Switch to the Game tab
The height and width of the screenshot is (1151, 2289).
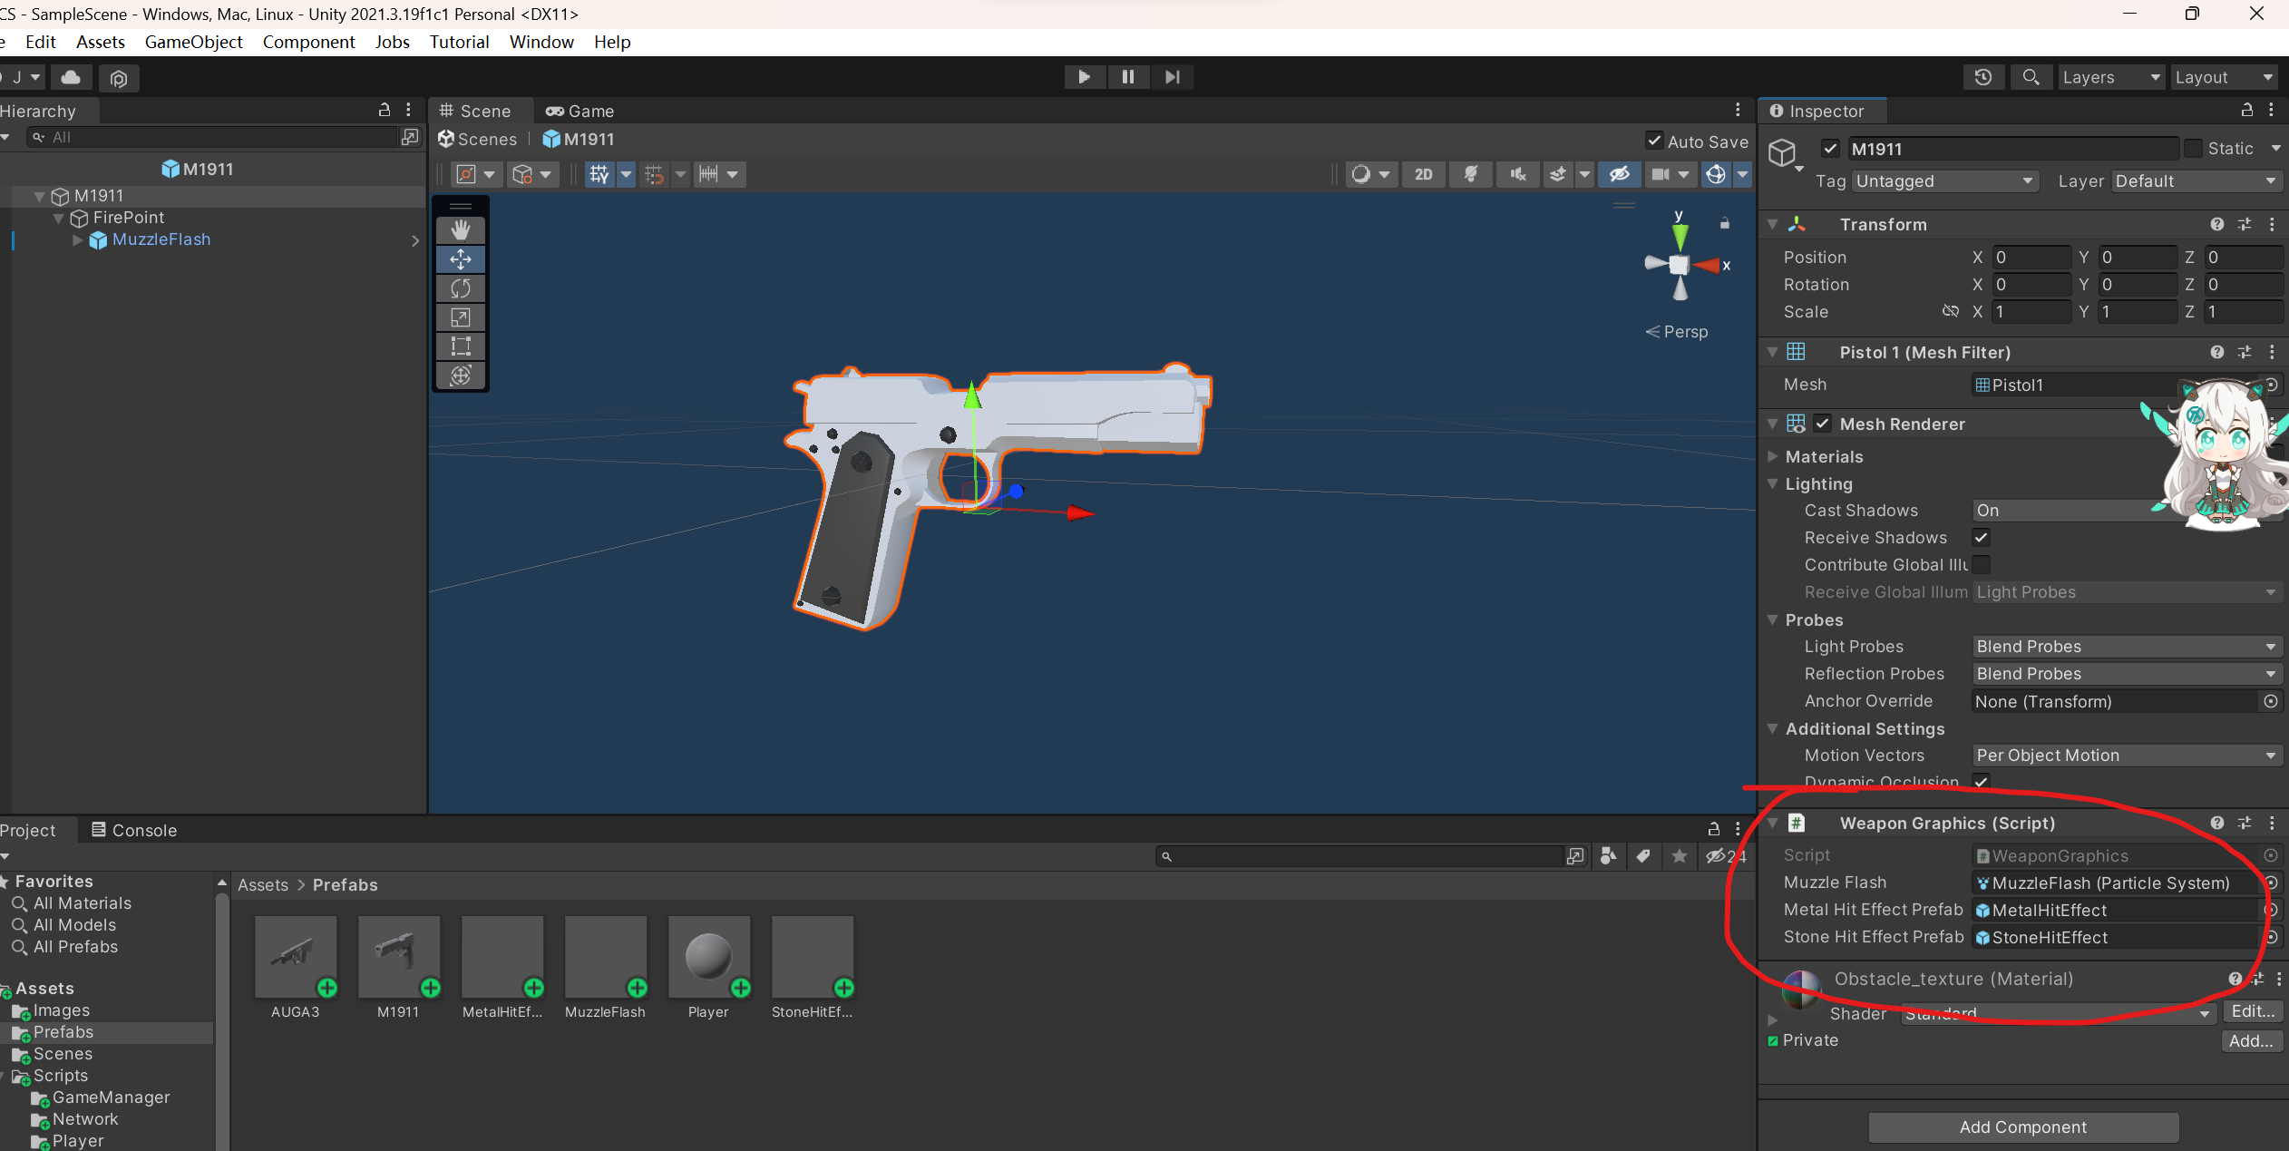580,111
